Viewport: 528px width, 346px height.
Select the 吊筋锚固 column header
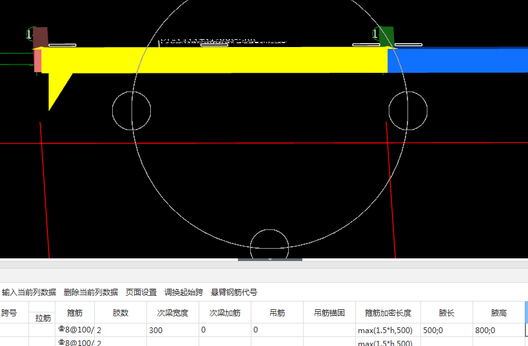click(x=329, y=312)
